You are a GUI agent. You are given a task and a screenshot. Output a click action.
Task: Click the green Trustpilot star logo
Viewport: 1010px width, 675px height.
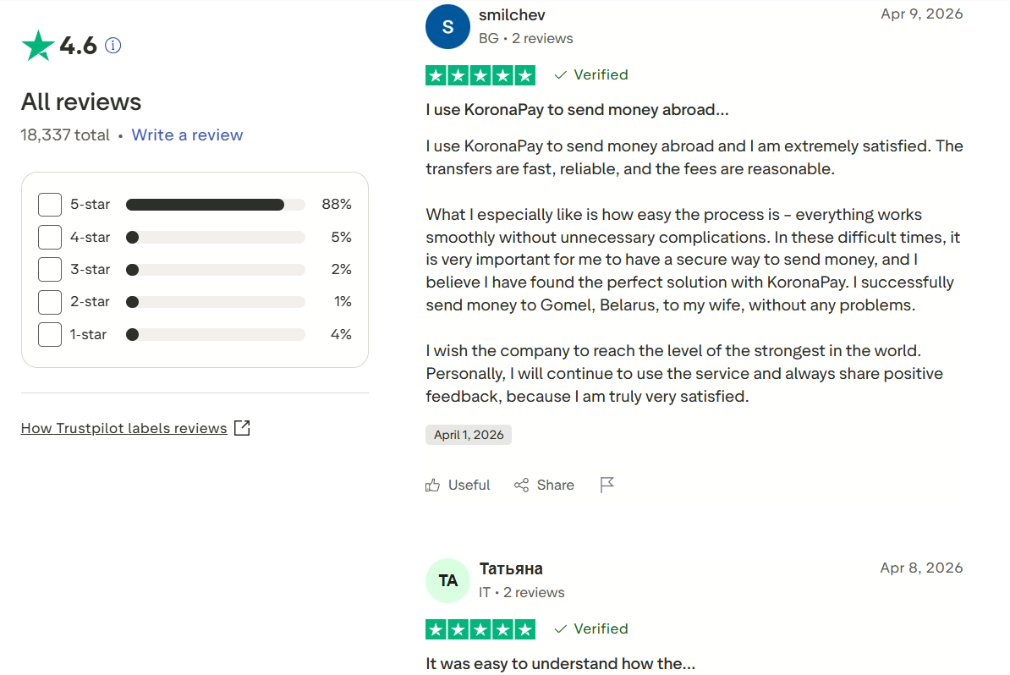[x=38, y=46]
